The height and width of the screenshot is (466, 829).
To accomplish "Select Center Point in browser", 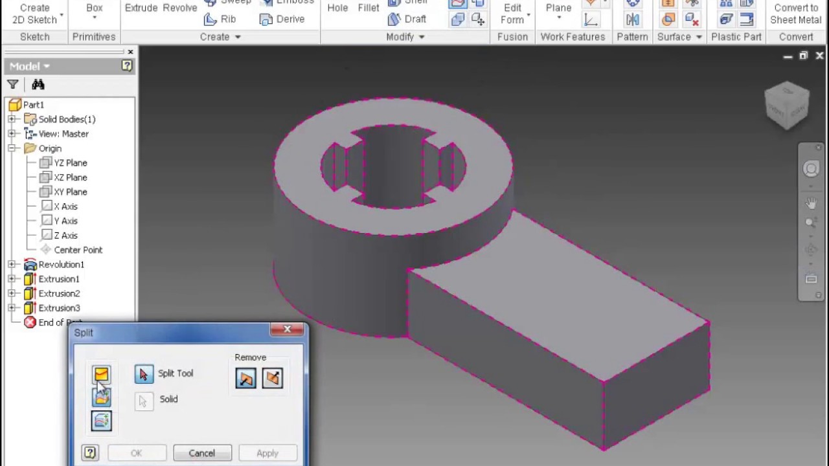I will pos(71,250).
